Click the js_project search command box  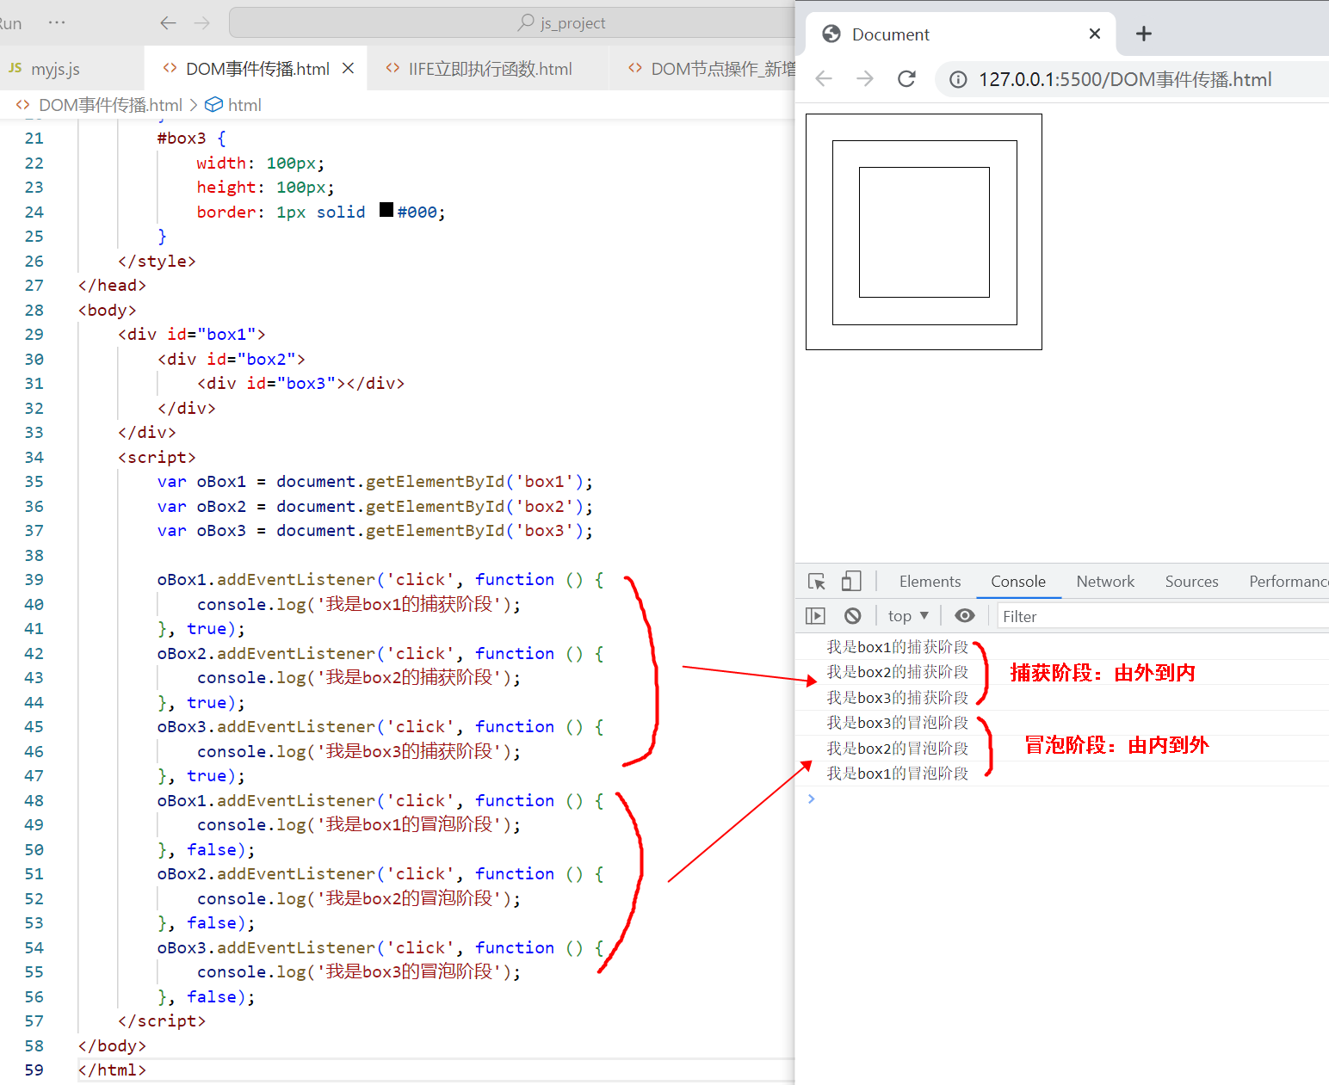[512, 23]
